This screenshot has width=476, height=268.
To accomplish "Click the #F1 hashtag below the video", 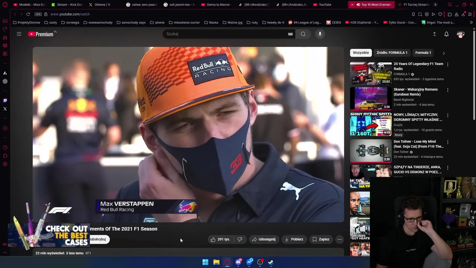I will [x=88, y=253].
